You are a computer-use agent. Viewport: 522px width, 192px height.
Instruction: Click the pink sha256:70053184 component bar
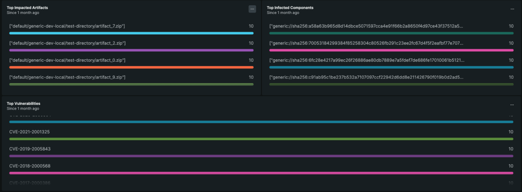391,50
